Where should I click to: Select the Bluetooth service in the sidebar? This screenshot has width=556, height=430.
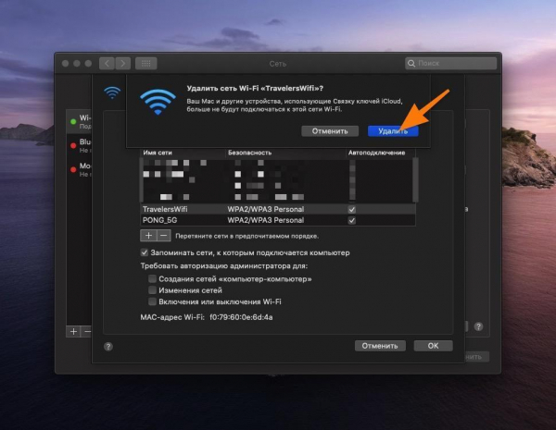[80, 145]
